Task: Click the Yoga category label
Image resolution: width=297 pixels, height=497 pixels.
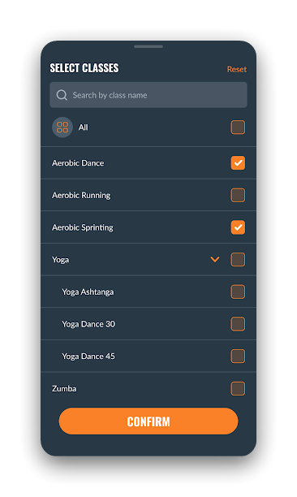Action: tap(61, 260)
